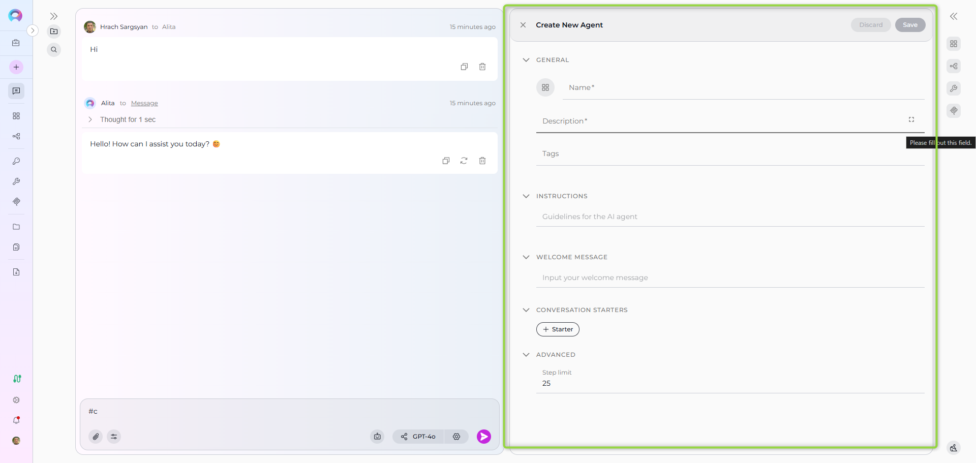
Task: Delete the 'Hi' message with trash icon
Action: (482, 67)
